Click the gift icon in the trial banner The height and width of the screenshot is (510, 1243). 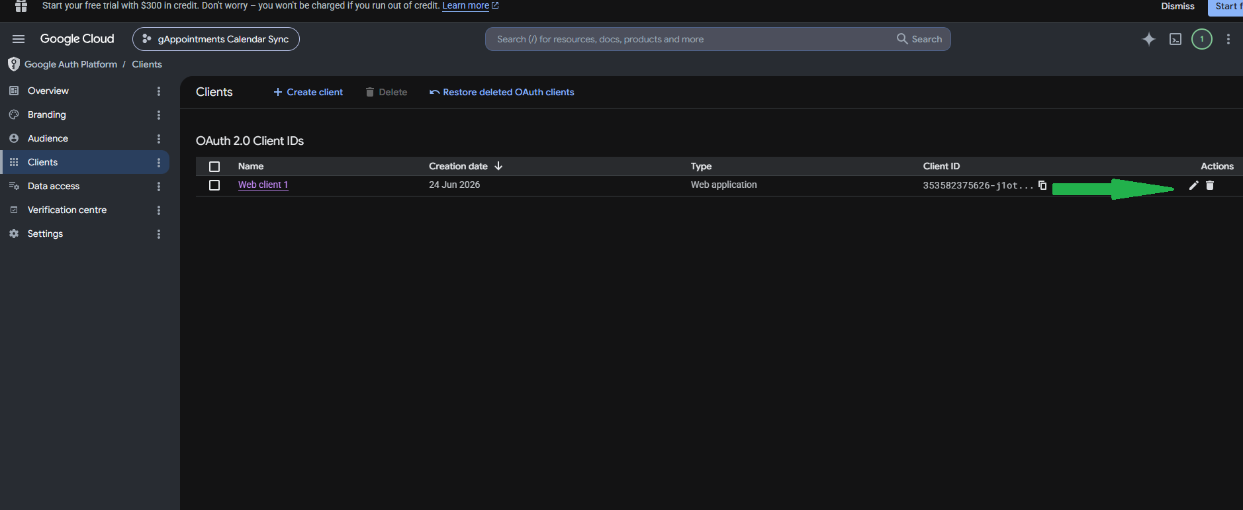(x=21, y=6)
